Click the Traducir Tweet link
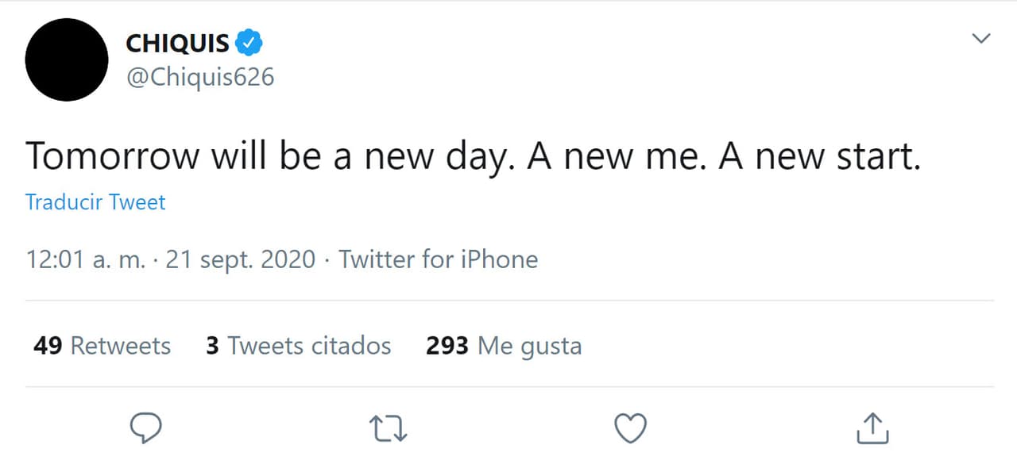The image size is (1017, 464). (95, 202)
